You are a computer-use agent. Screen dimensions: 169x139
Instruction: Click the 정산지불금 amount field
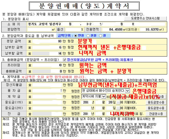[x=47, y=85]
